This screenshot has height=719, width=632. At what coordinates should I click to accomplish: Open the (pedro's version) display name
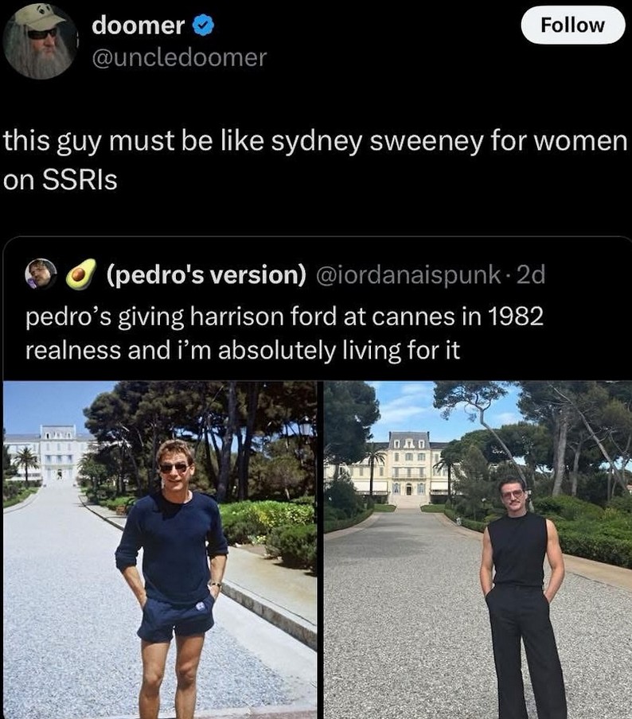pyautogui.click(x=206, y=274)
